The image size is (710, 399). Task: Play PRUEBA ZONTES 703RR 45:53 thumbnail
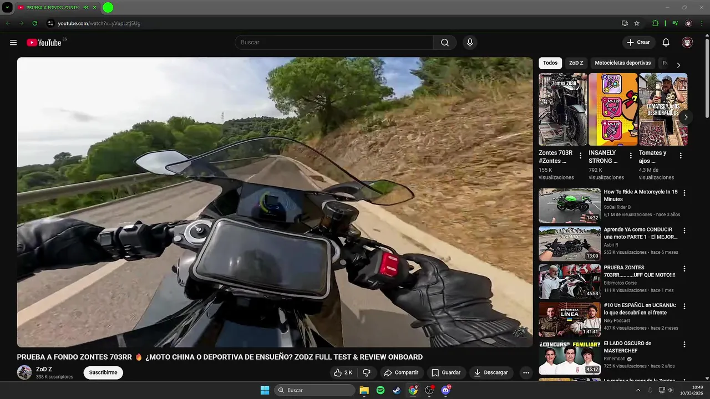[x=570, y=281]
